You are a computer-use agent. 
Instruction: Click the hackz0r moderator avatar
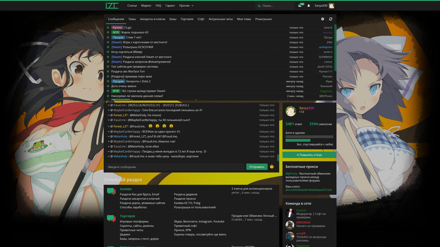point(290,213)
